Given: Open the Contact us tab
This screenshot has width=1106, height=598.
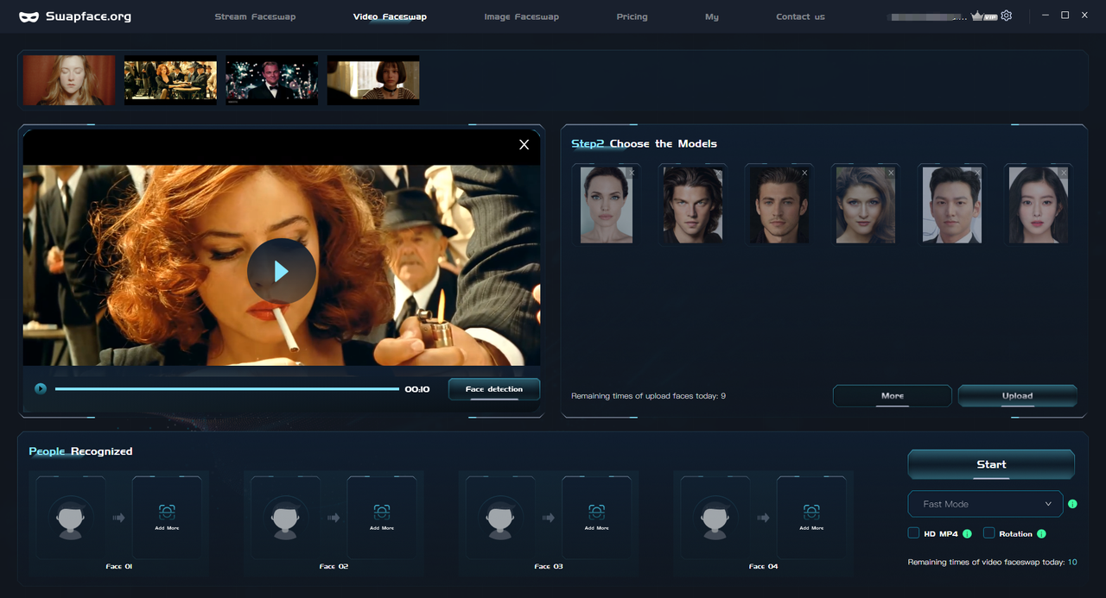Looking at the screenshot, I should tap(800, 16).
